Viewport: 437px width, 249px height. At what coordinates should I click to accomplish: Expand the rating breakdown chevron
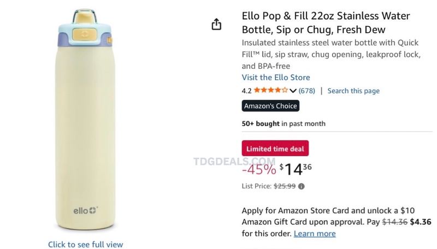point(293,91)
